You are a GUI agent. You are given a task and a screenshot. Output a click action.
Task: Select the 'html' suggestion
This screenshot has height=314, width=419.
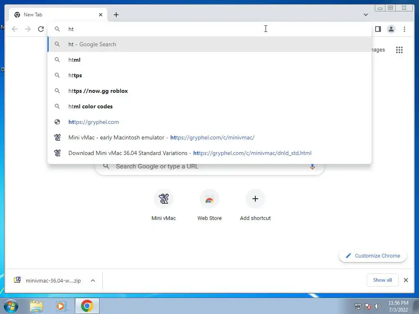tap(209, 60)
